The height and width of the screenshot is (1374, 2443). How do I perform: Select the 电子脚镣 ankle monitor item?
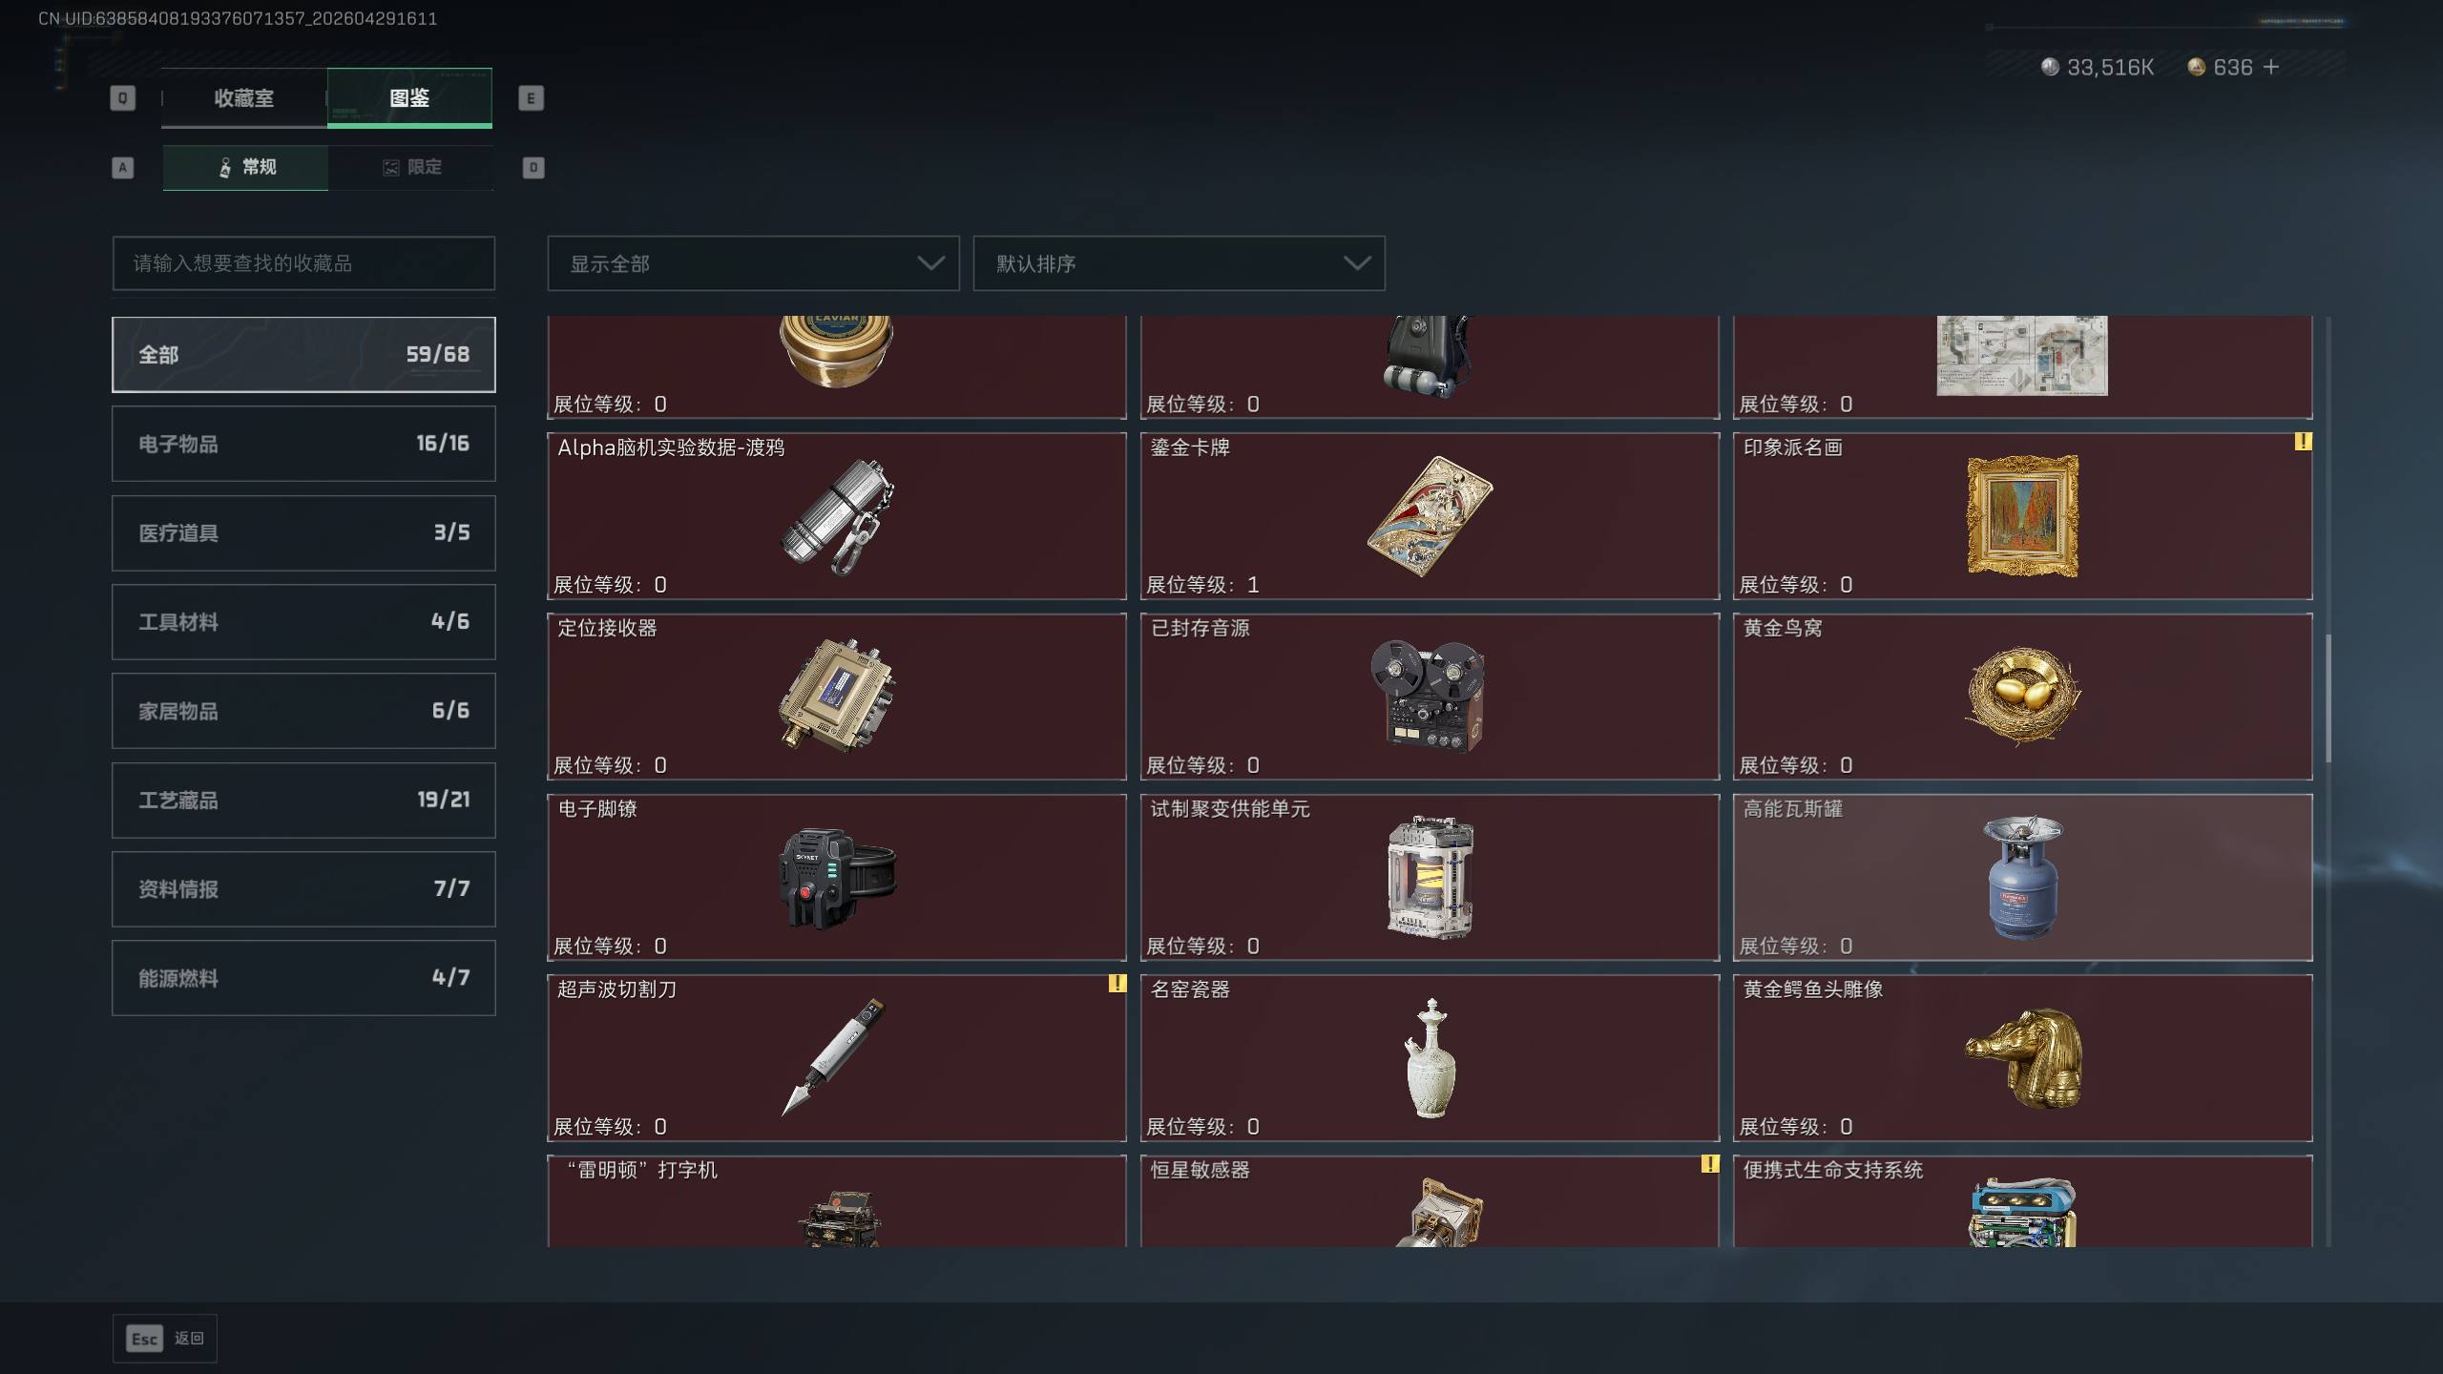[x=837, y=877]
